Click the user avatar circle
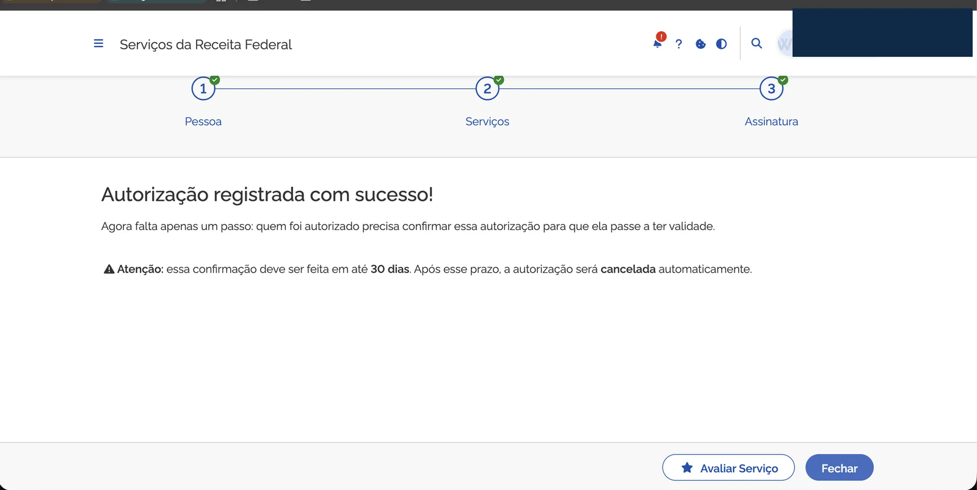 click(785, 43)
